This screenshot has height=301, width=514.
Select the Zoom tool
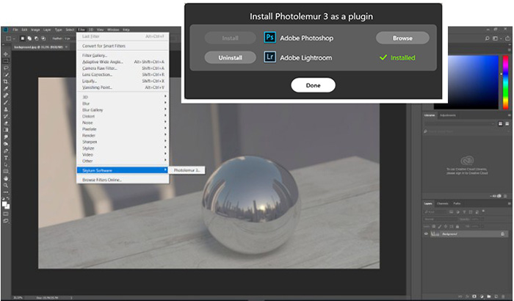[x=6, y=185]
